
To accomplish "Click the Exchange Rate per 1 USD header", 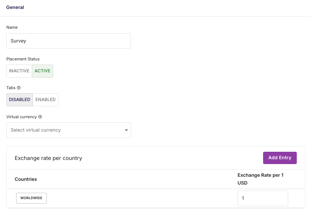I will [260, 179].
